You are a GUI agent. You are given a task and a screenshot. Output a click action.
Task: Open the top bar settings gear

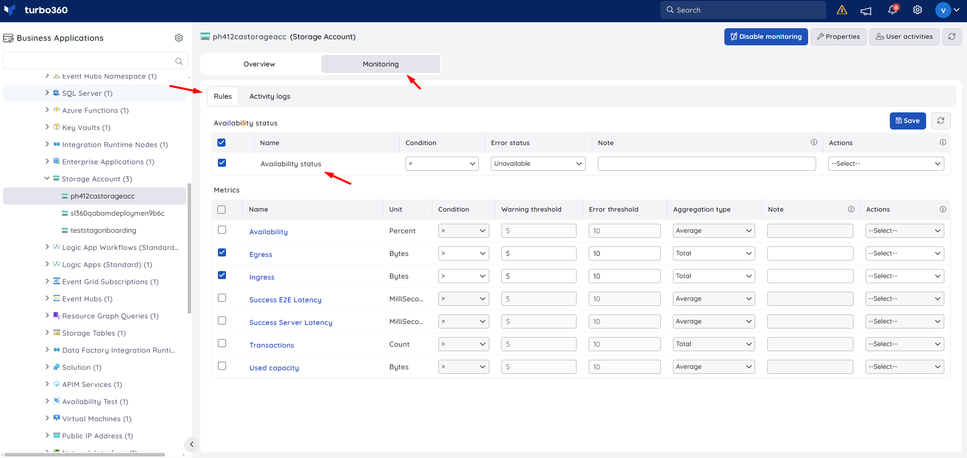click(x=918, y=10)
